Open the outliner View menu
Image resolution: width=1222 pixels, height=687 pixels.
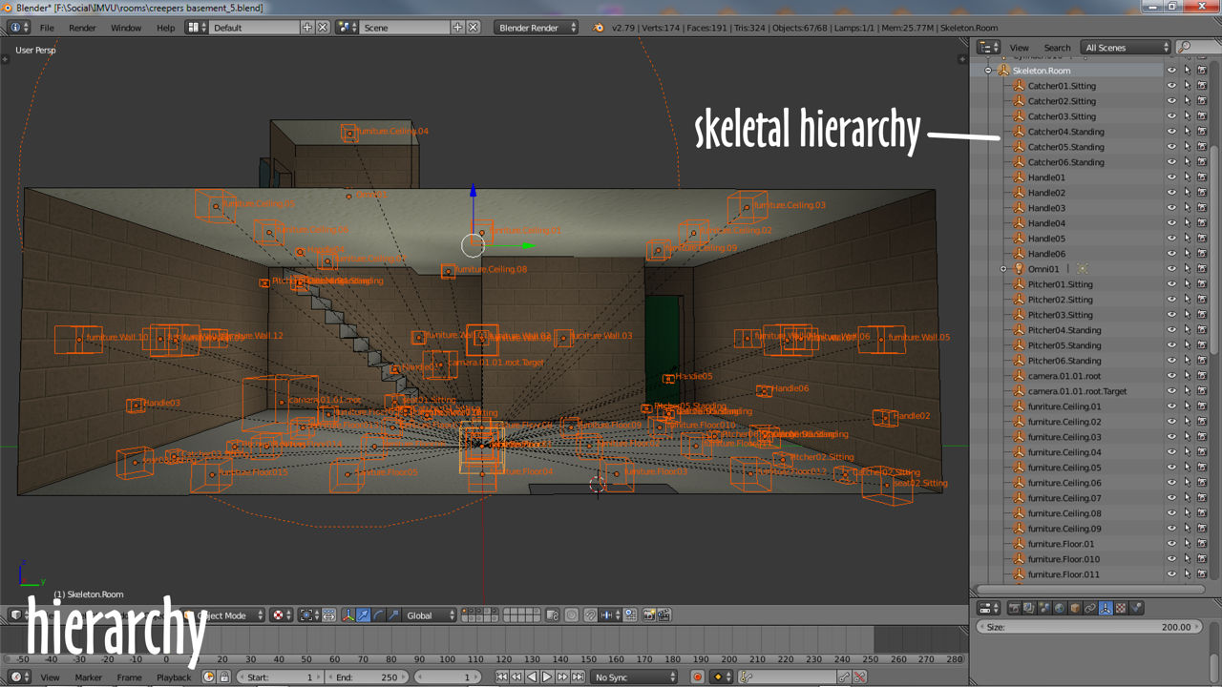click(1020, 48)
